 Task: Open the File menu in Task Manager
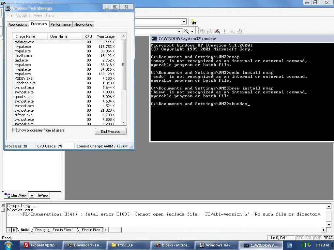(x=9, y=15)
